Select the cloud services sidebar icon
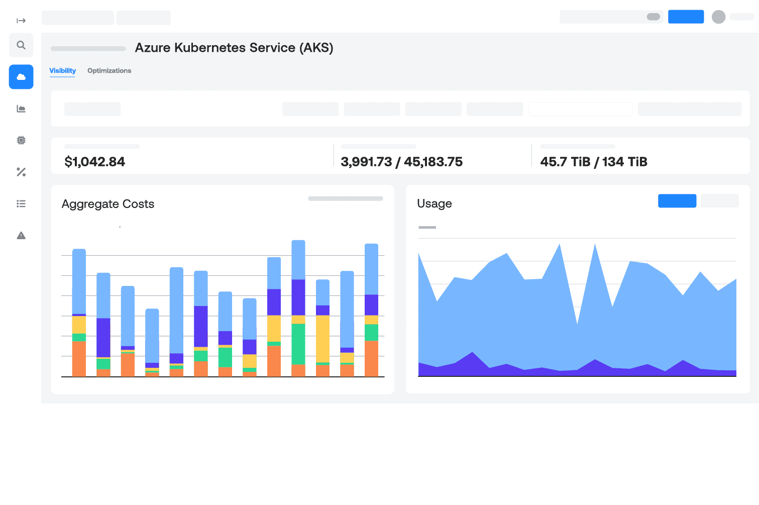Screen dimensions: 759x505 (21, 76)
